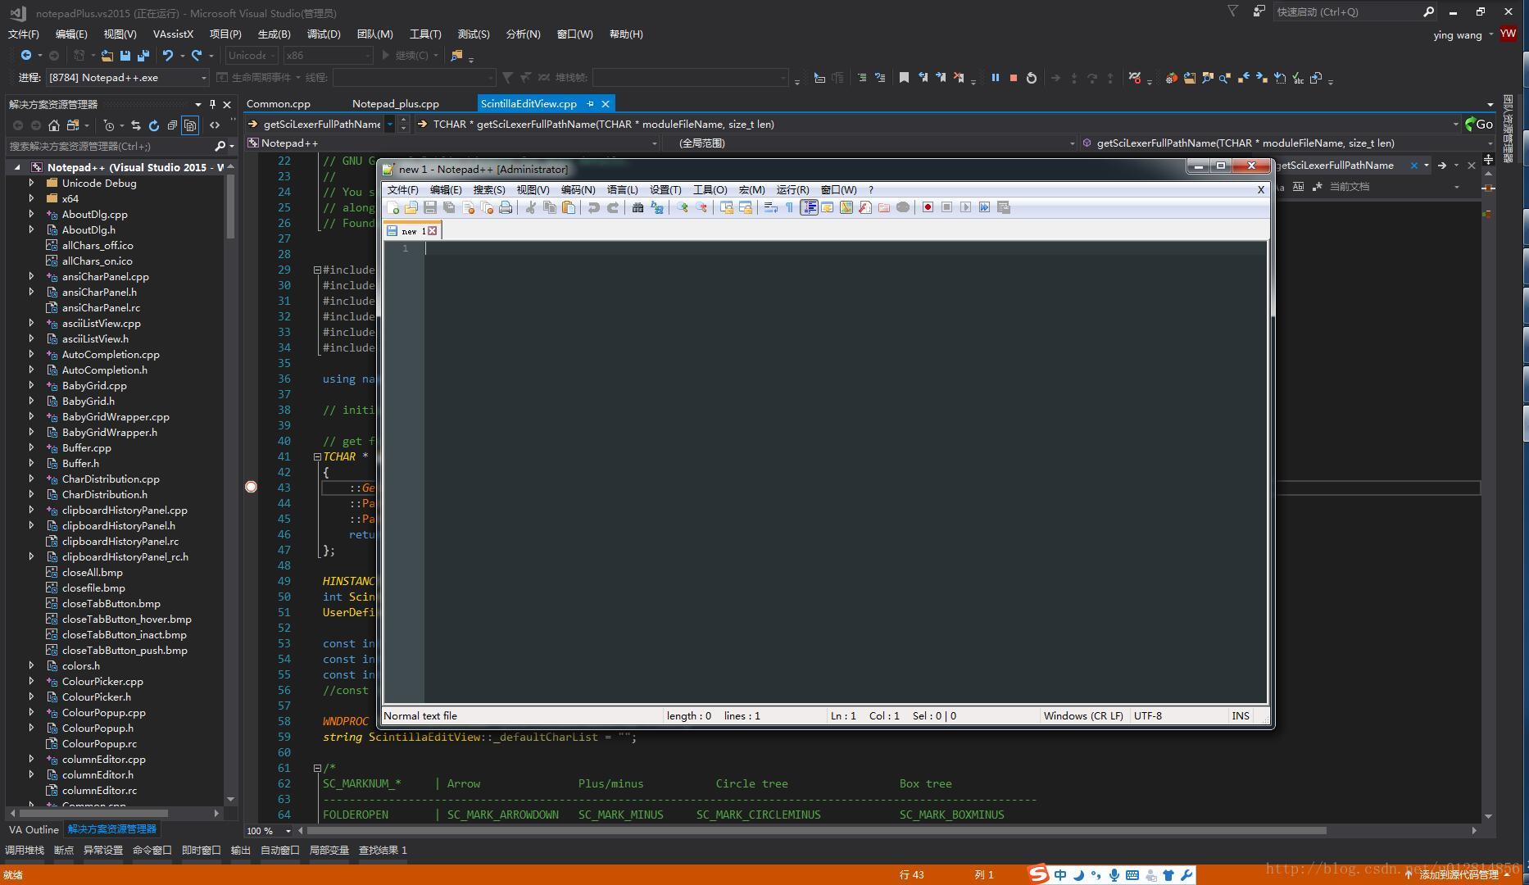Viewport: 1529px width, 885px height.
Task: Restart debugging with the circular arrow icon
Action: click(1032, 78)
